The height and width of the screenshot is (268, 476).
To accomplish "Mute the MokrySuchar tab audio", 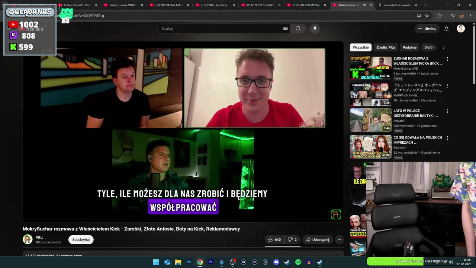I will coord(364,5).
